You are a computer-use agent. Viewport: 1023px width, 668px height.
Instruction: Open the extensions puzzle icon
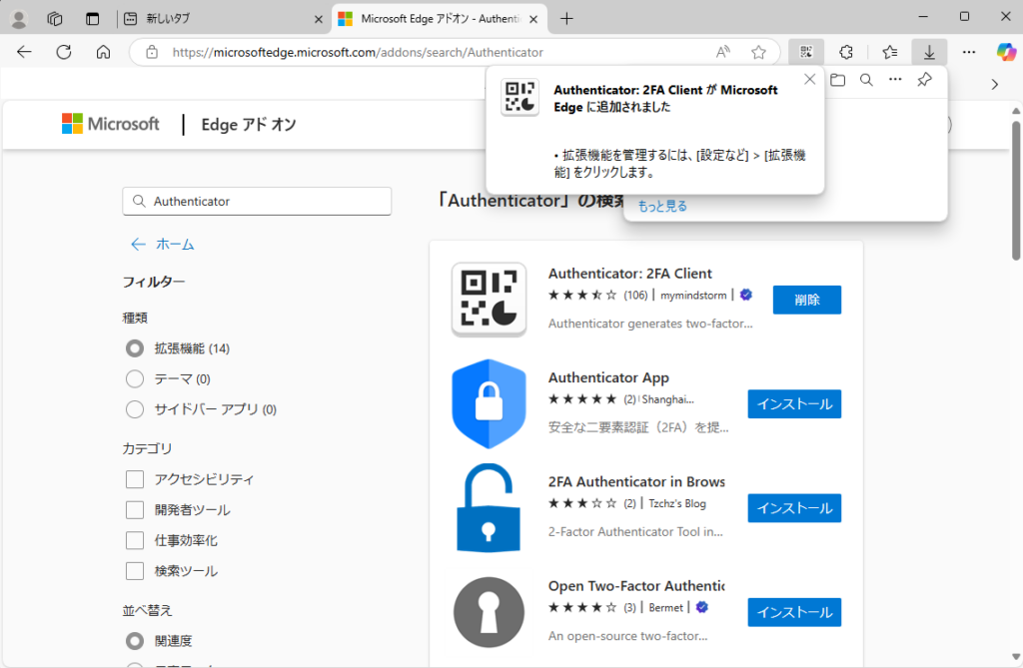(846, 52)
